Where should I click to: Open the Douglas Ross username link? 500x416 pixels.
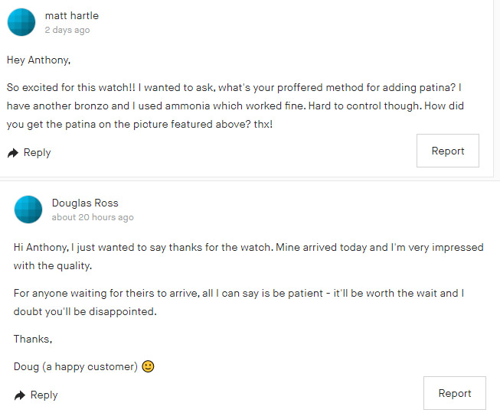point(85,203)
